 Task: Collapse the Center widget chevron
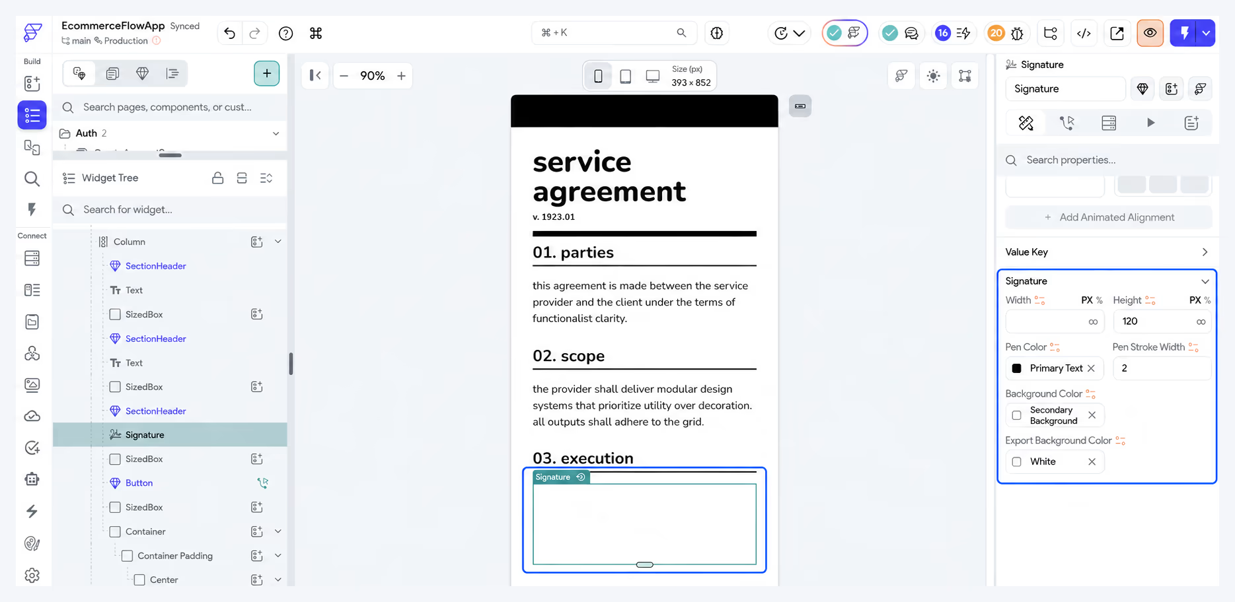(278, 580)
